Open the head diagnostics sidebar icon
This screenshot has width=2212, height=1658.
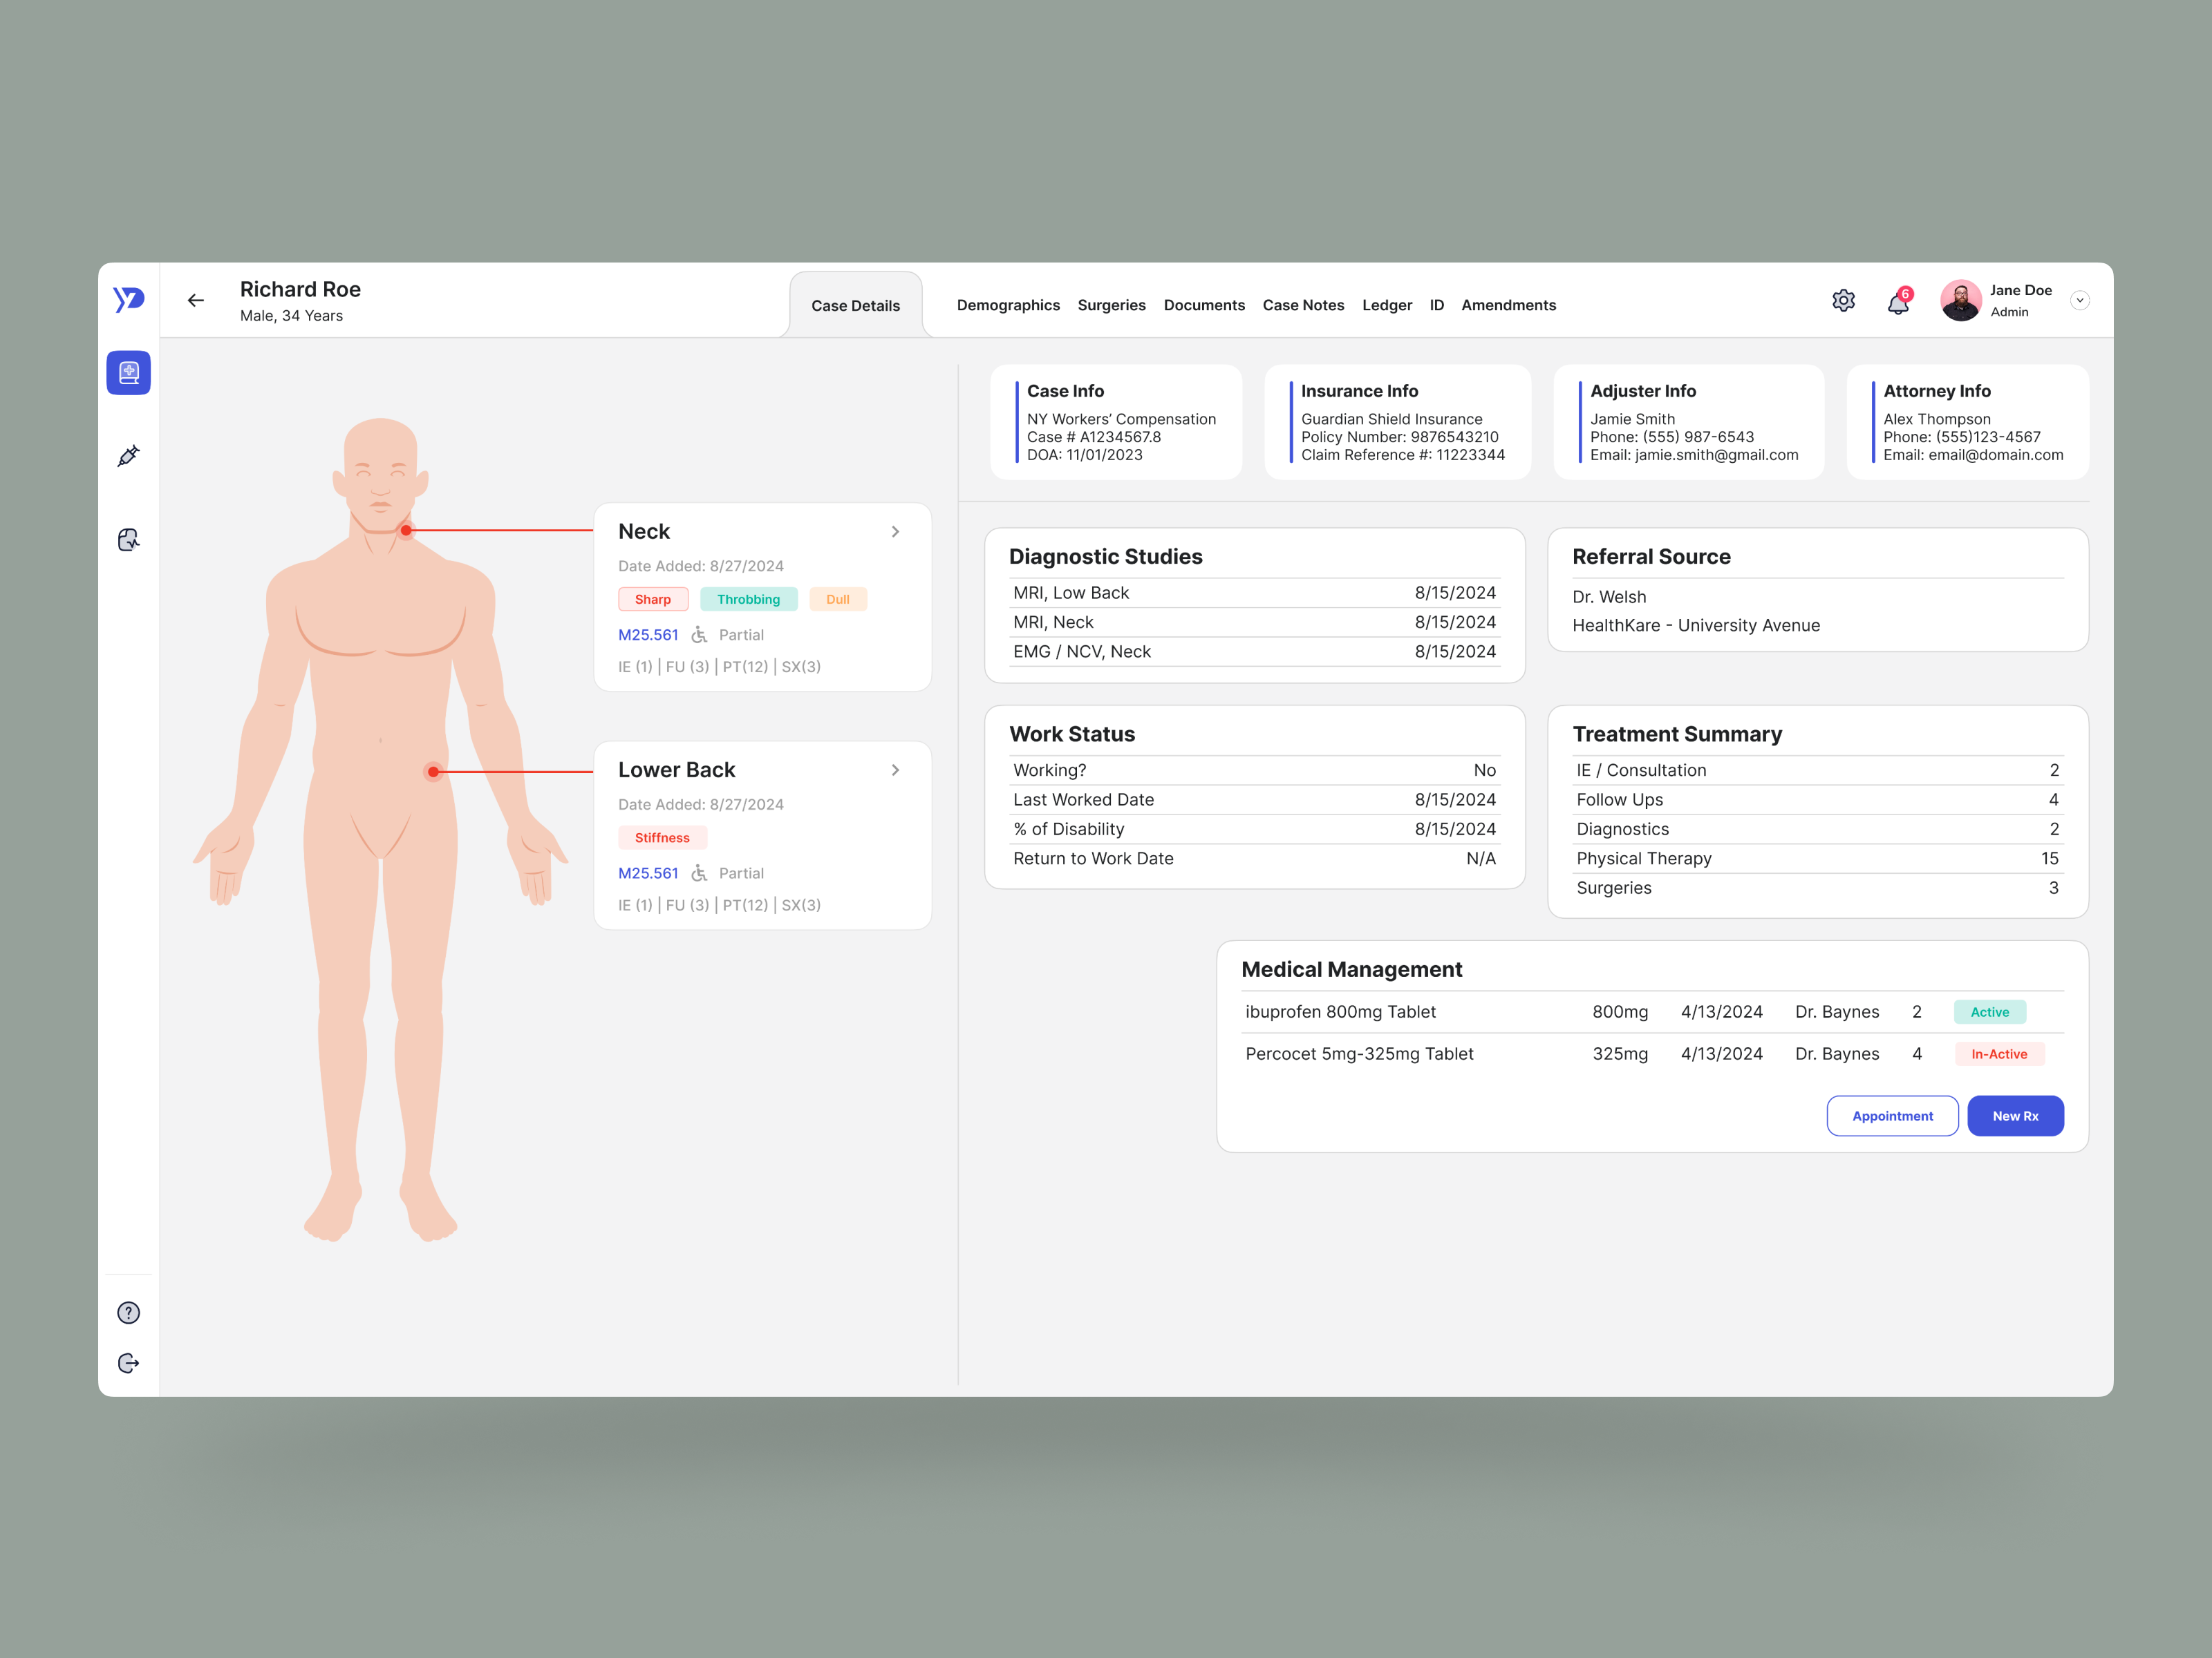(129, 540)
